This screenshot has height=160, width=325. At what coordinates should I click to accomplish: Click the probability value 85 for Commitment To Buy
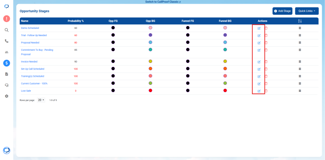(x=76, y=50)
